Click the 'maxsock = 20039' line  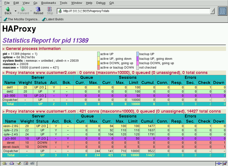(15, 64)
